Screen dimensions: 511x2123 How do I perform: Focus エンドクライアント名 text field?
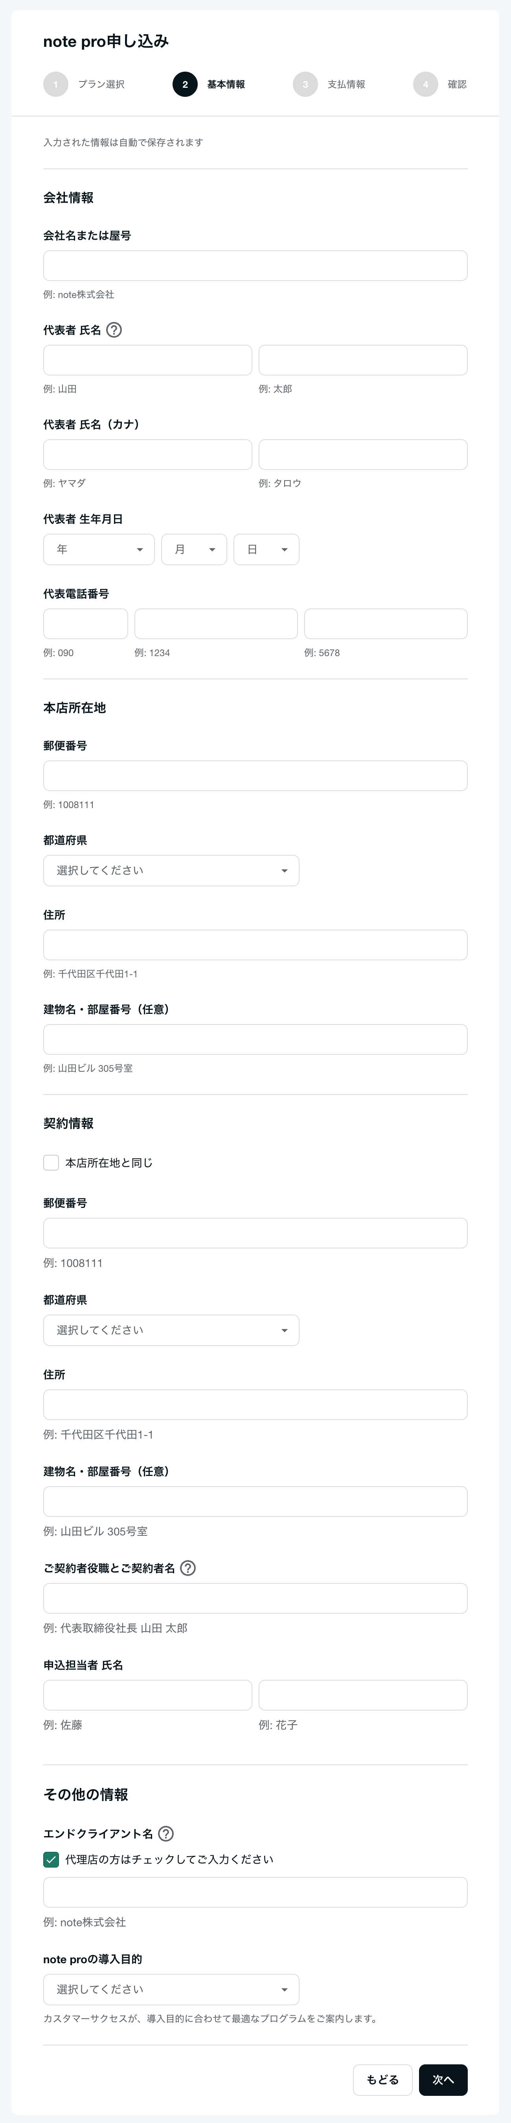255,1892
